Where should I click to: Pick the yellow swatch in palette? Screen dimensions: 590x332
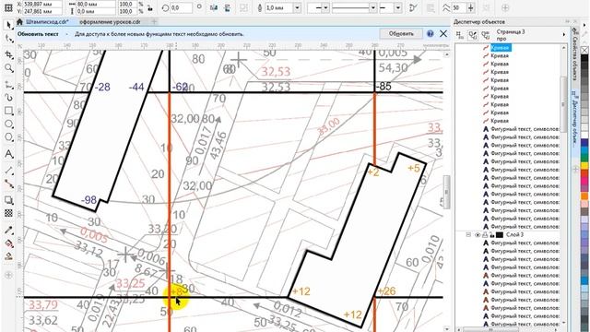[x=584, y=165]
